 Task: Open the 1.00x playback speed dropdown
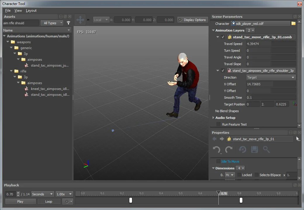(64, 194)
